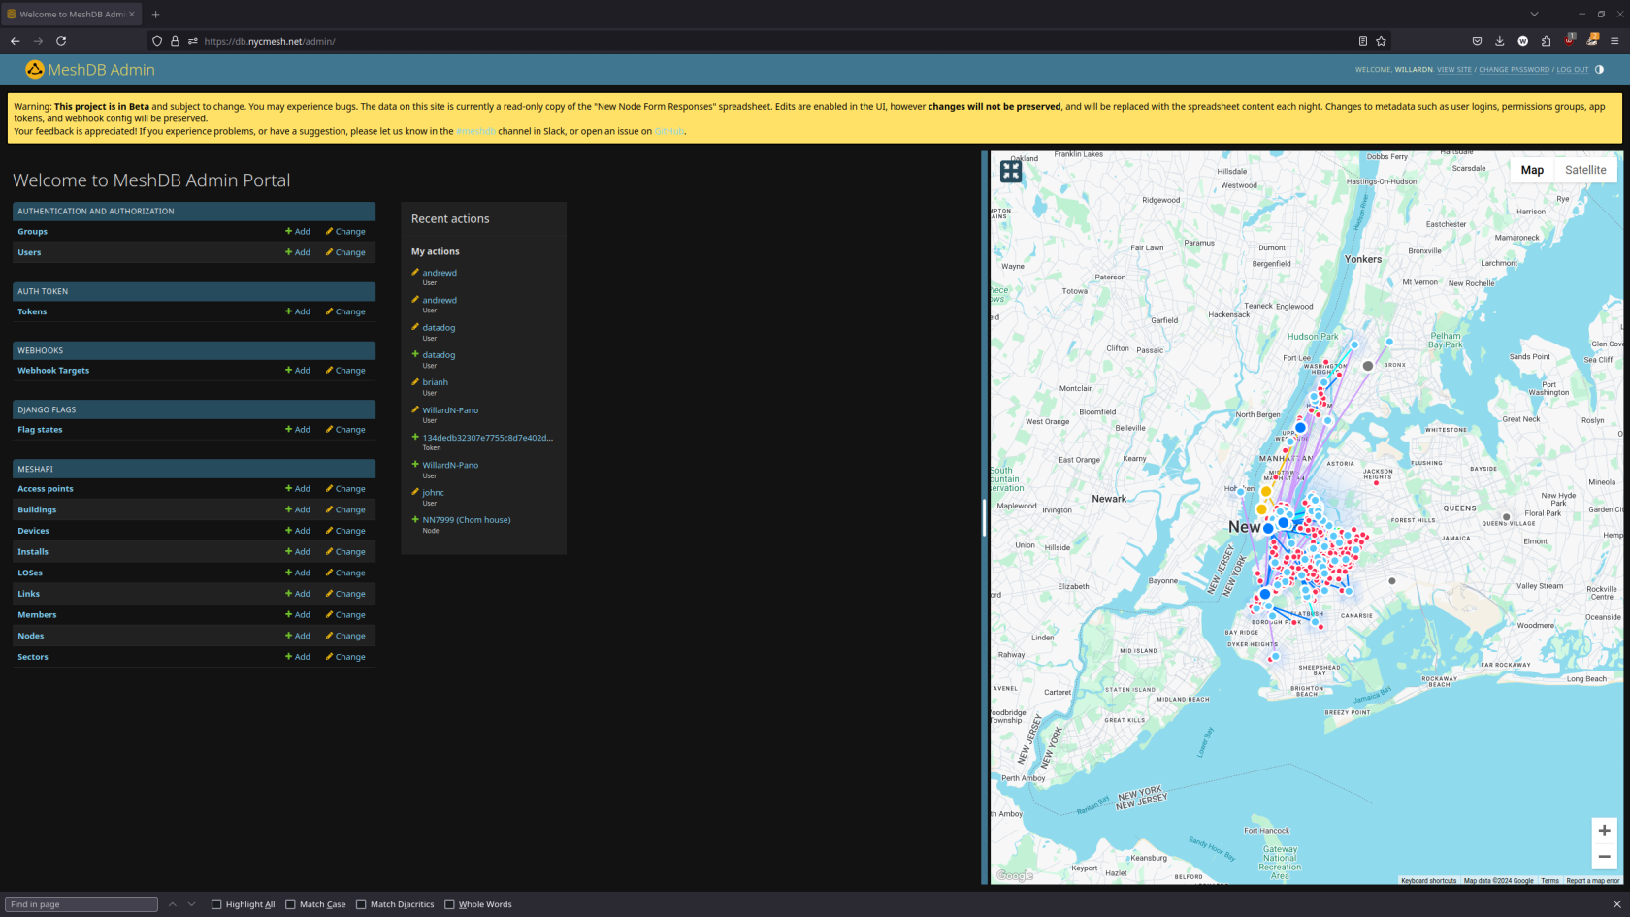Screen dimensions: 1630x917
Task: Click the map panel resize handle
Action: coord(984,517)
